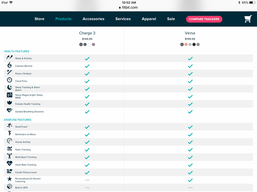257x192 pixels.
Task: Click the Hourly Activity circular icon
Action: [x=10, y=140]
